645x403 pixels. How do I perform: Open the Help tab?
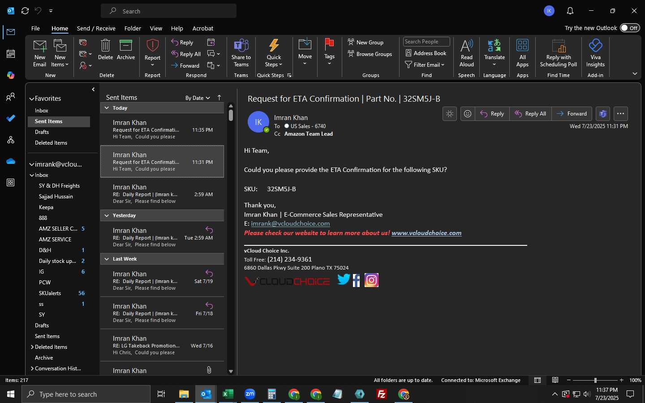pyautogui.click(x=177, y=28)
